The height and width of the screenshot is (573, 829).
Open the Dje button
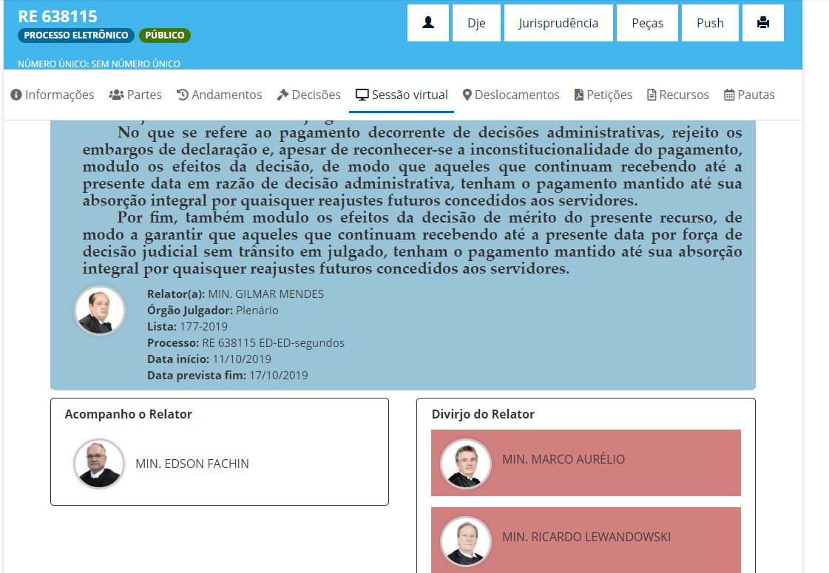pyautogui.click(x=476, y=22)
